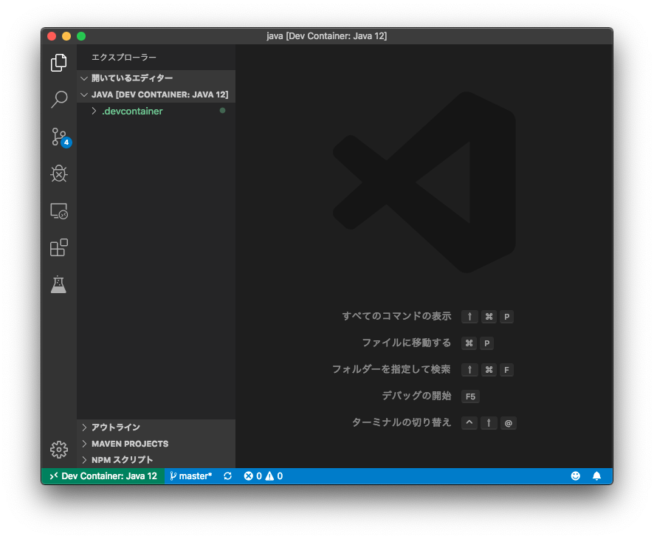Open the Debug view bug icon
Image resolution: width=654 pixels, height=539 pixels.
pyautogui.click(x=59, y=174)
